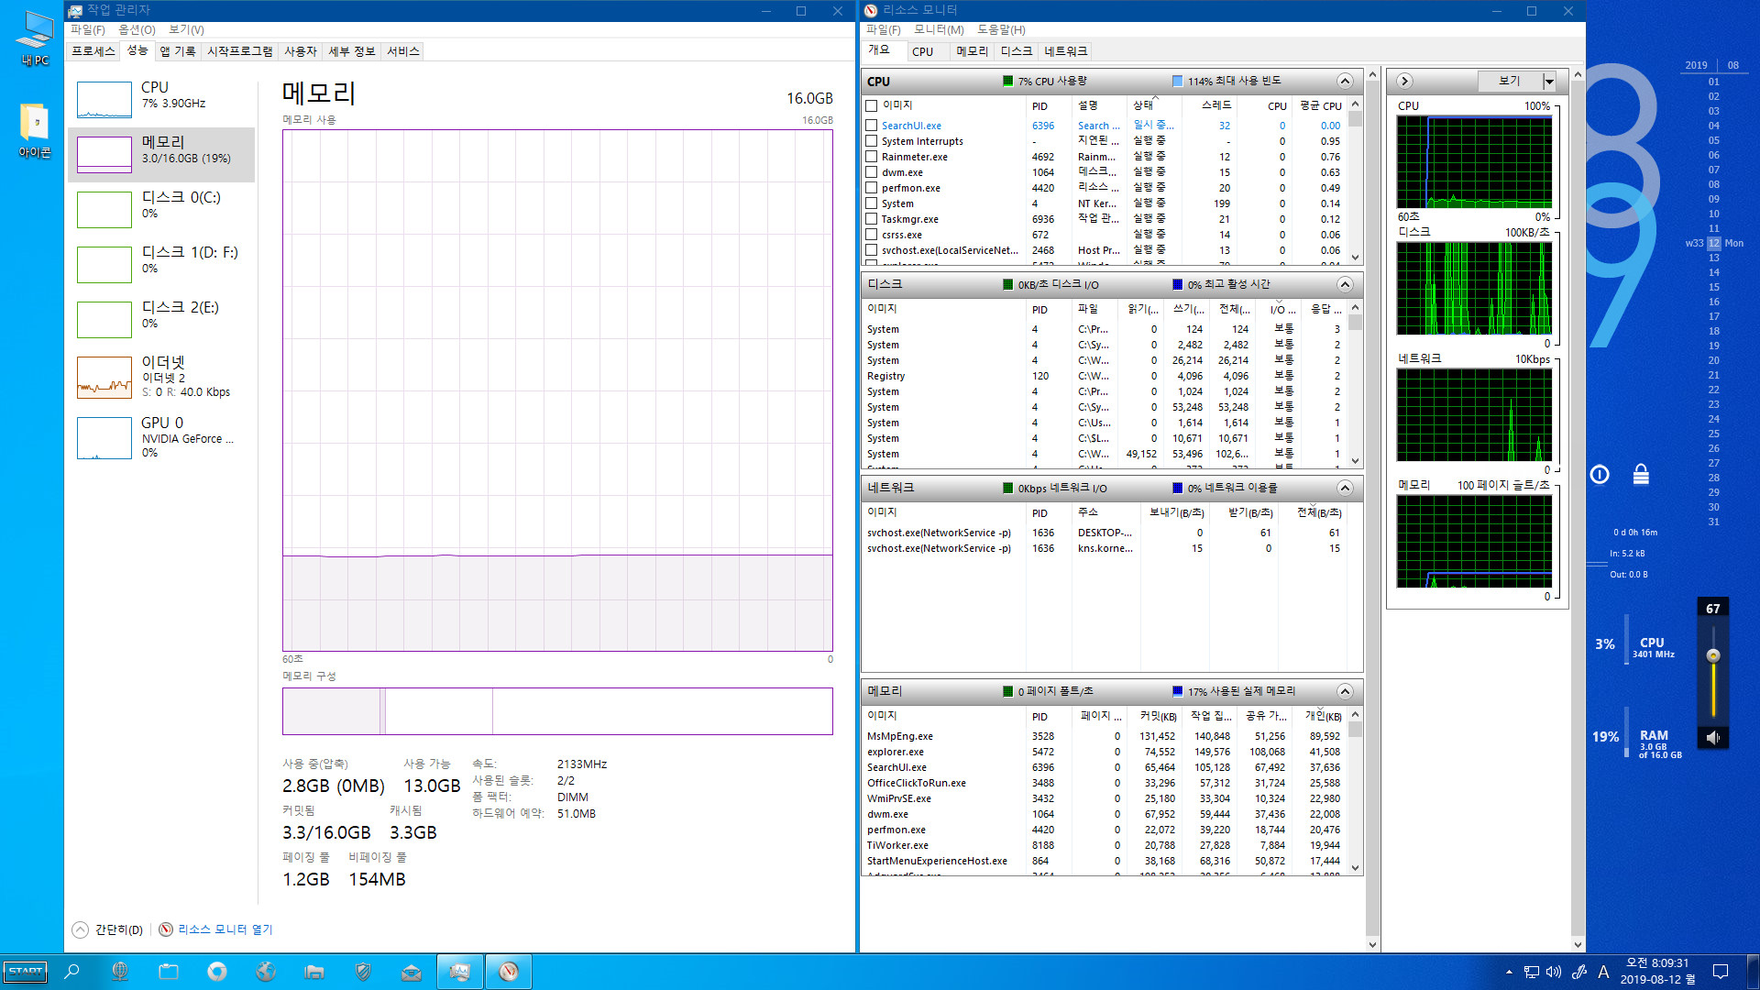This screenshot has height=990, width=1760.
Task: Select 이더넷 graph in sidebar
Action: pyautogui.click(x=104, y=377)
